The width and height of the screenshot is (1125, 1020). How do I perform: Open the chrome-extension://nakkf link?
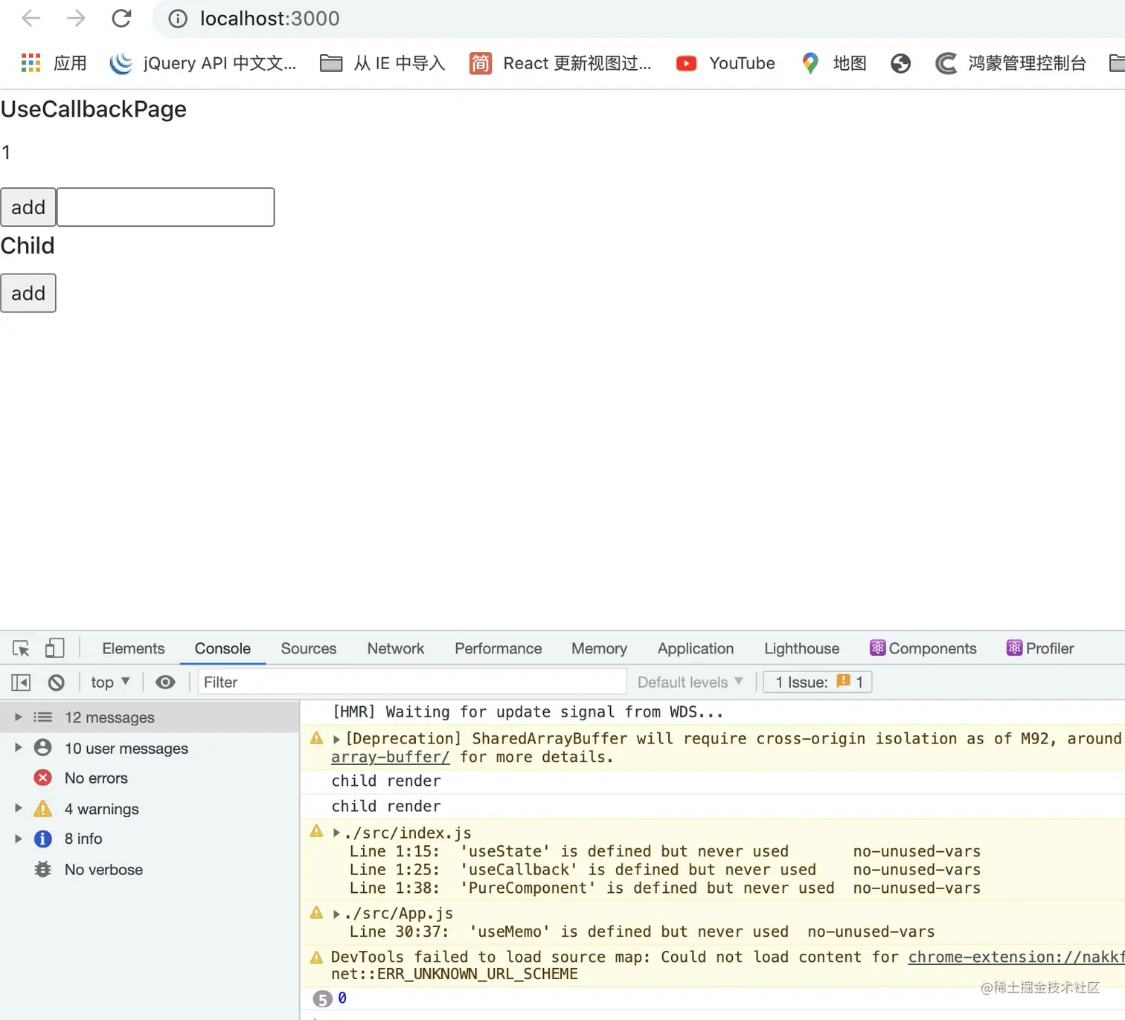pyautogui.click(x=1016, y=957)
